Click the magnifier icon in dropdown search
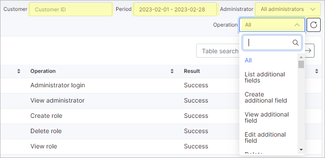This screenshot has height=158, width=325. 295,43
